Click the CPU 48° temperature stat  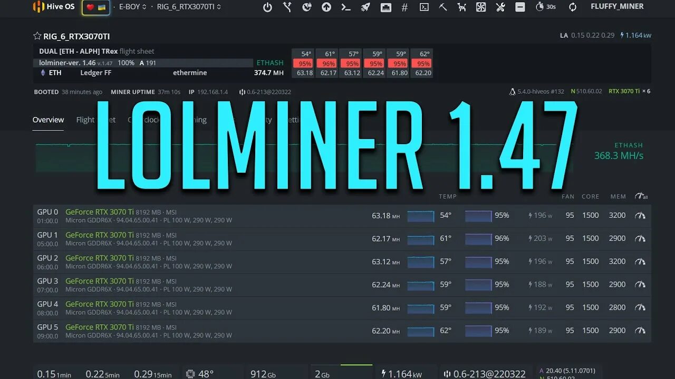coord(200,374)
